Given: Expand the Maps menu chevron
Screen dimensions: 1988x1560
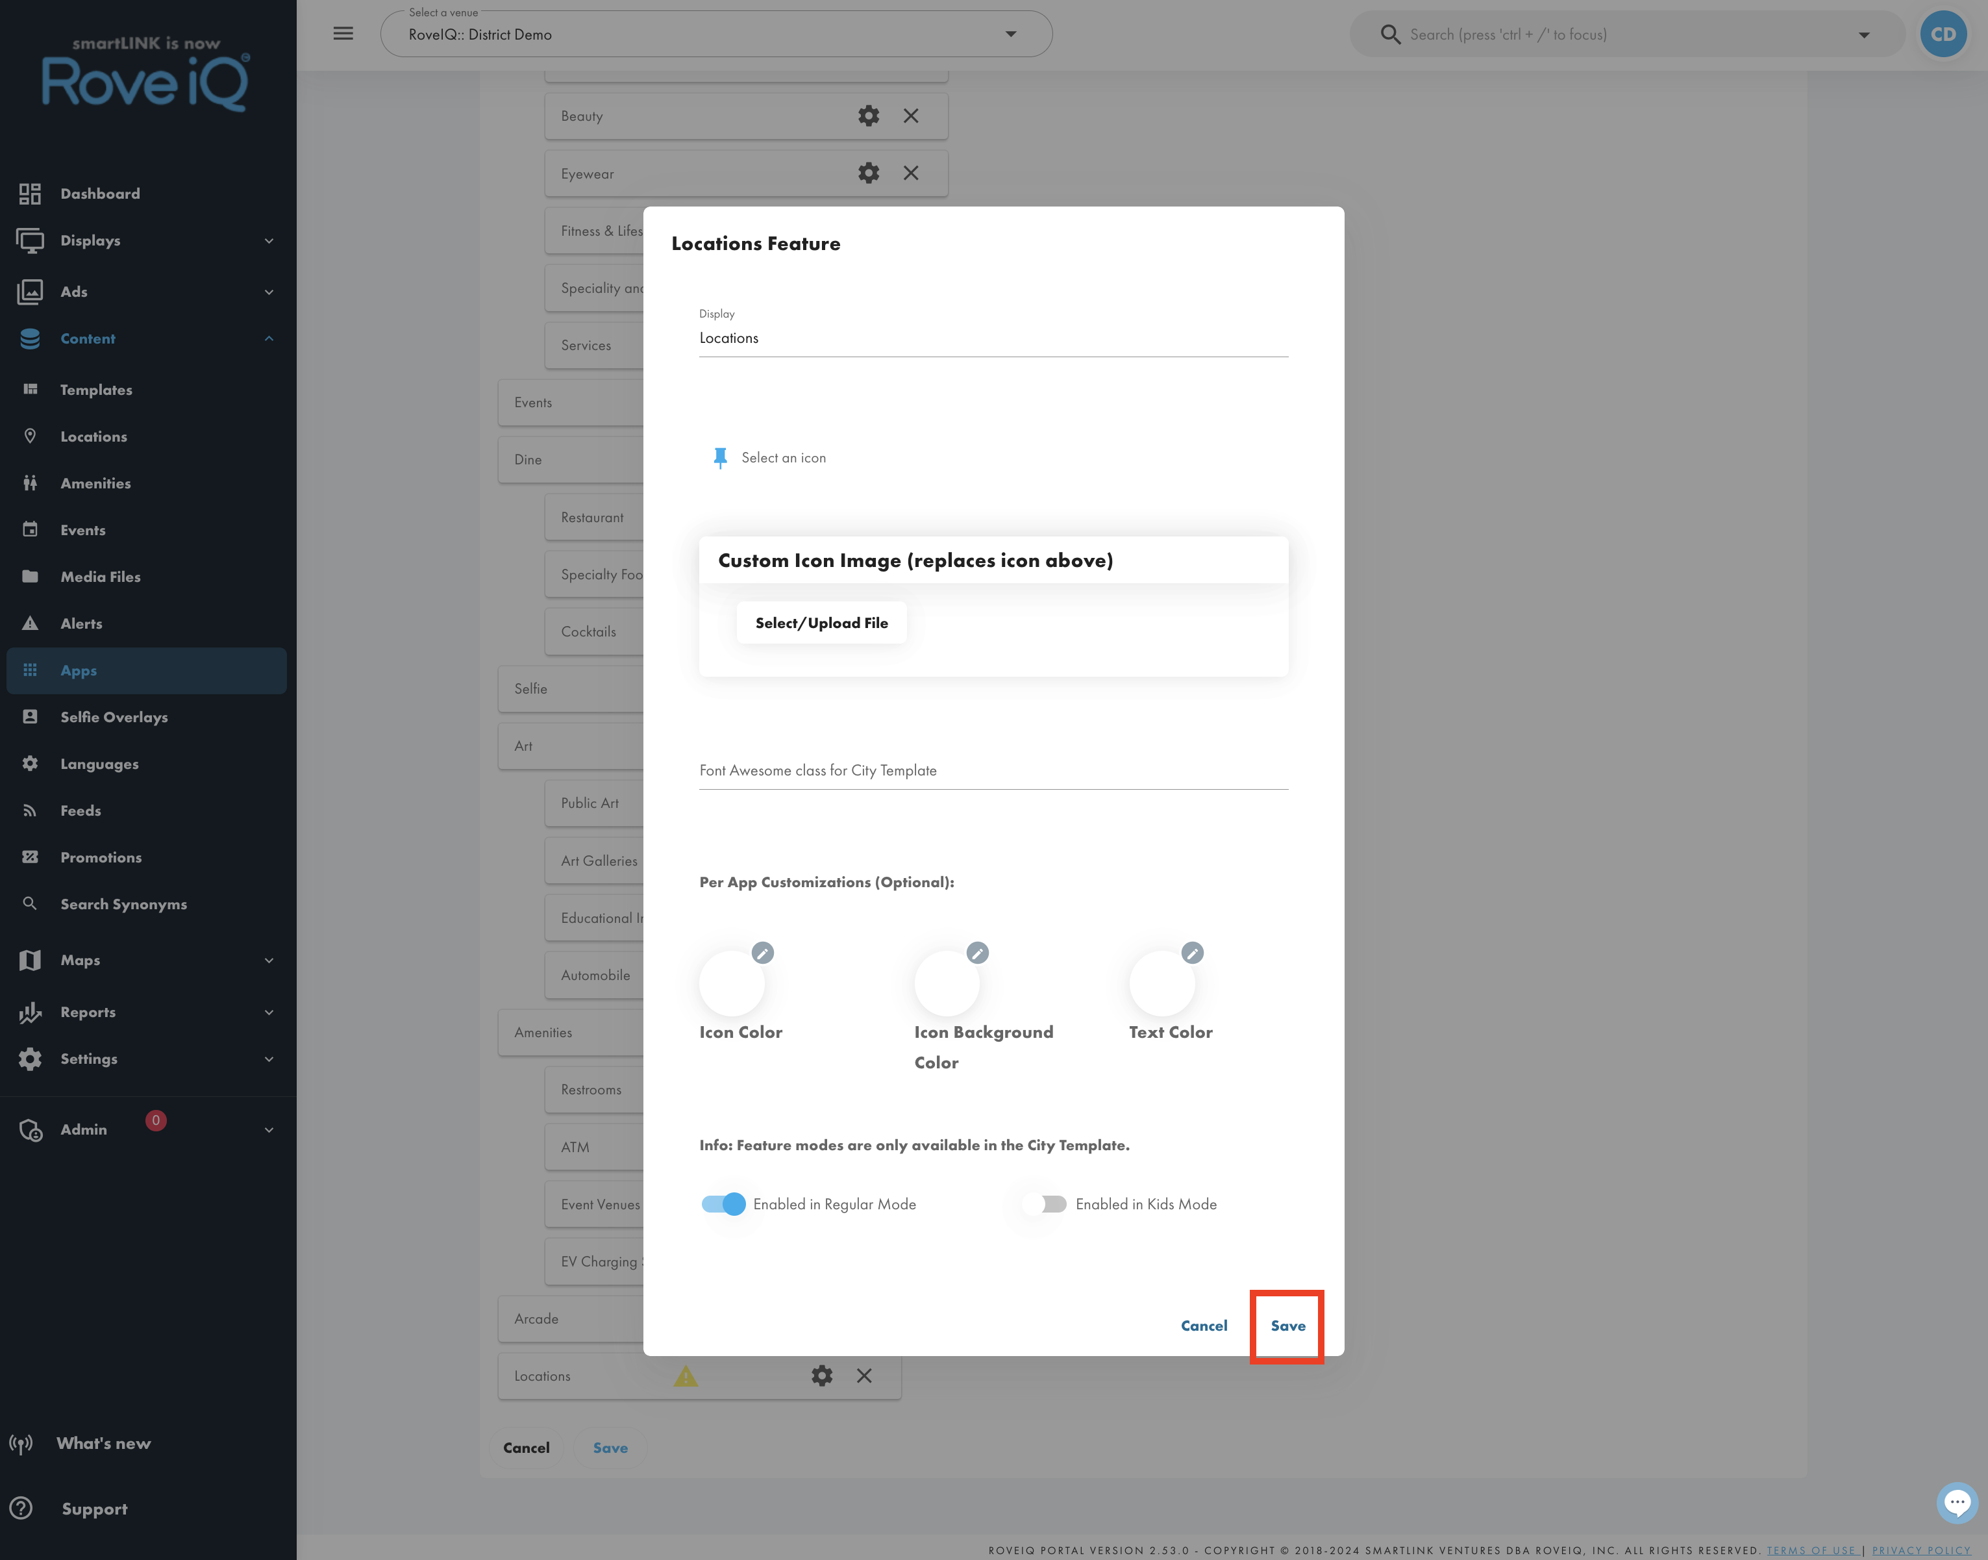Looking at the screenshot, I should pyautogui.click(x=269, y=961).
